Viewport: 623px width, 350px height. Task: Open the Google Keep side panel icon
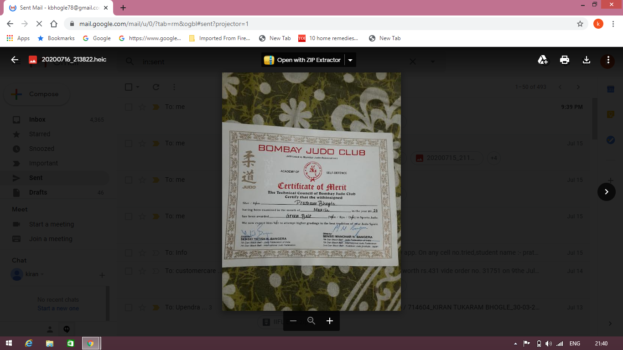[610, 115]
